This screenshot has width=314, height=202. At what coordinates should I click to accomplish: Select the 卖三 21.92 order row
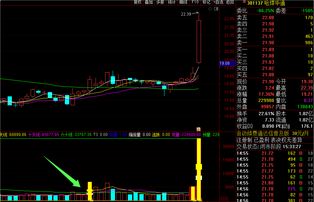275,30
